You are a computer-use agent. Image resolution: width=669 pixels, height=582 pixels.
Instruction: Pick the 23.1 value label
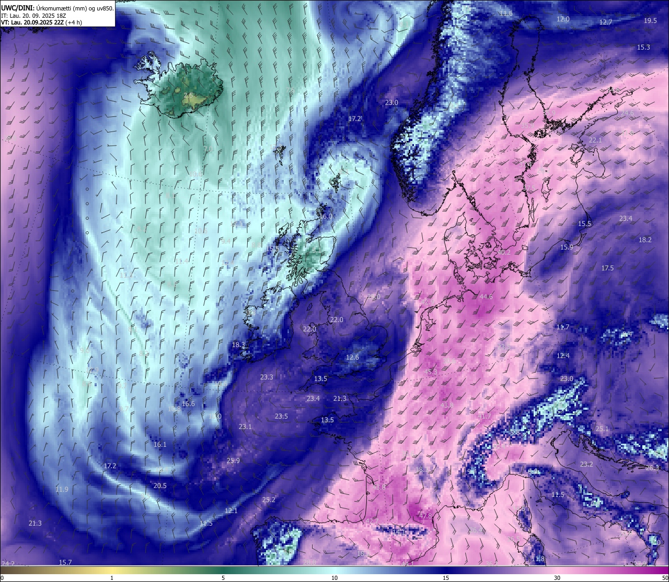point(245,427)
